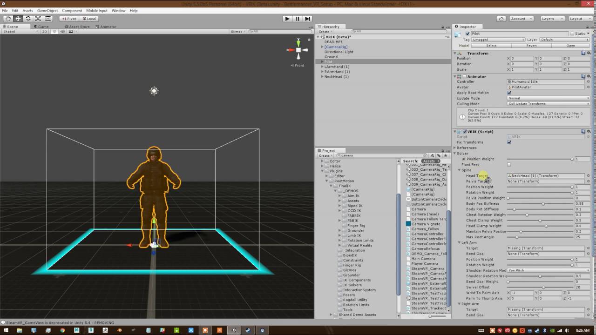Toggle scene lighting with the sun icon
The width and height of the screenshot is (596, 335).
click(x=55, y=32)
